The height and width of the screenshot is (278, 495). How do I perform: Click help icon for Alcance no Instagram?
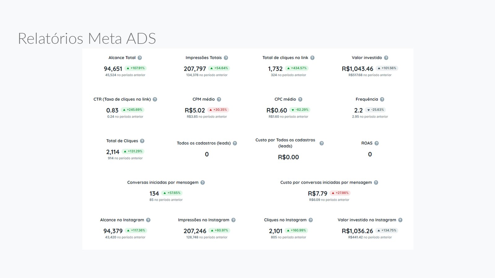148,220
